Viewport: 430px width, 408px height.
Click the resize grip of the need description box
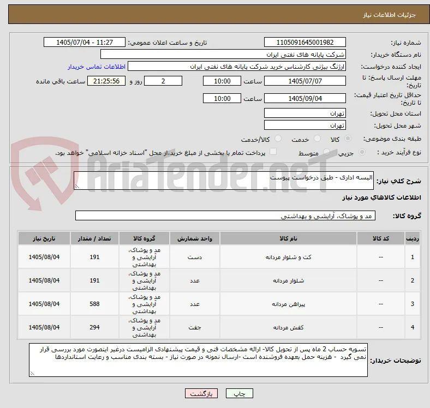click(77, 187)
